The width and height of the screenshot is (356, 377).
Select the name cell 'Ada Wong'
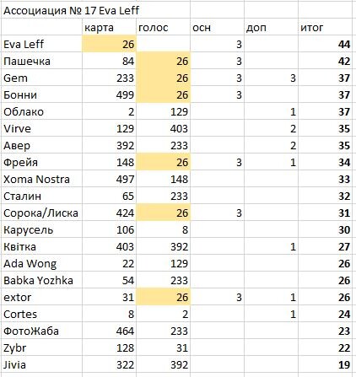[41, 263]
